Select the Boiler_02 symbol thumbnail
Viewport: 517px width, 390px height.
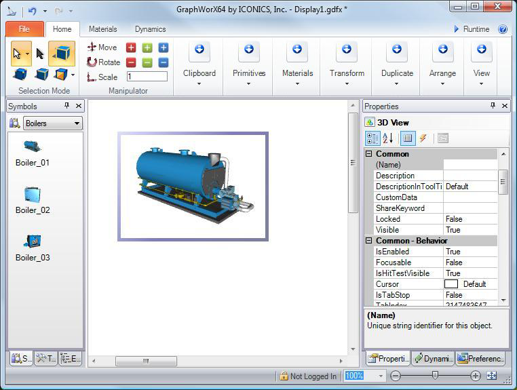[x=33, y=195]
